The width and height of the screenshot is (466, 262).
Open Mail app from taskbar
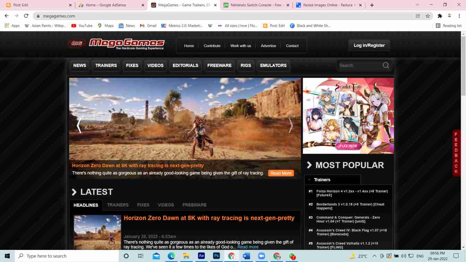pos(156,256)
